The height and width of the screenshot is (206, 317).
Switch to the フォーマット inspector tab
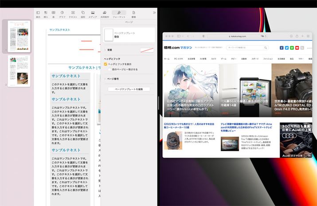(119, 14)
